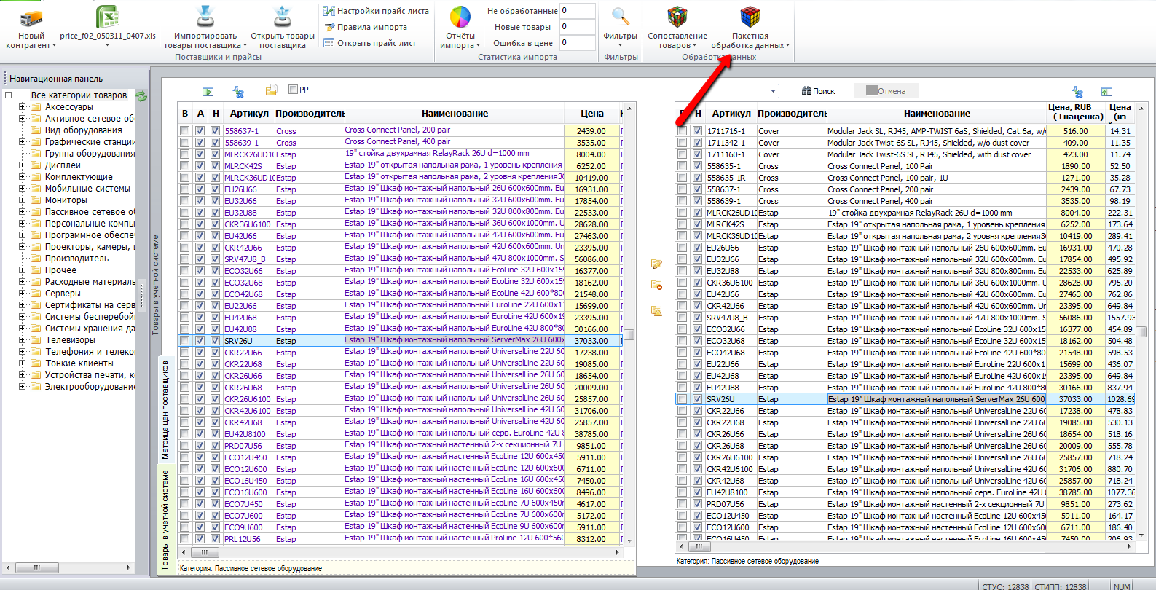The image size is (1156, 590).
Task: Click Импортировать товары поставщика icon
Action: coord(206,17)
